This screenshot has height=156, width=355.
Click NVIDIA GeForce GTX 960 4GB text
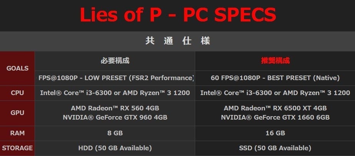(x=115, y=117)
